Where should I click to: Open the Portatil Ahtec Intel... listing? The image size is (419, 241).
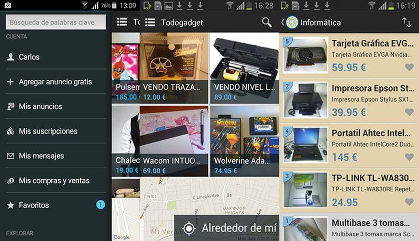(349, 145)
